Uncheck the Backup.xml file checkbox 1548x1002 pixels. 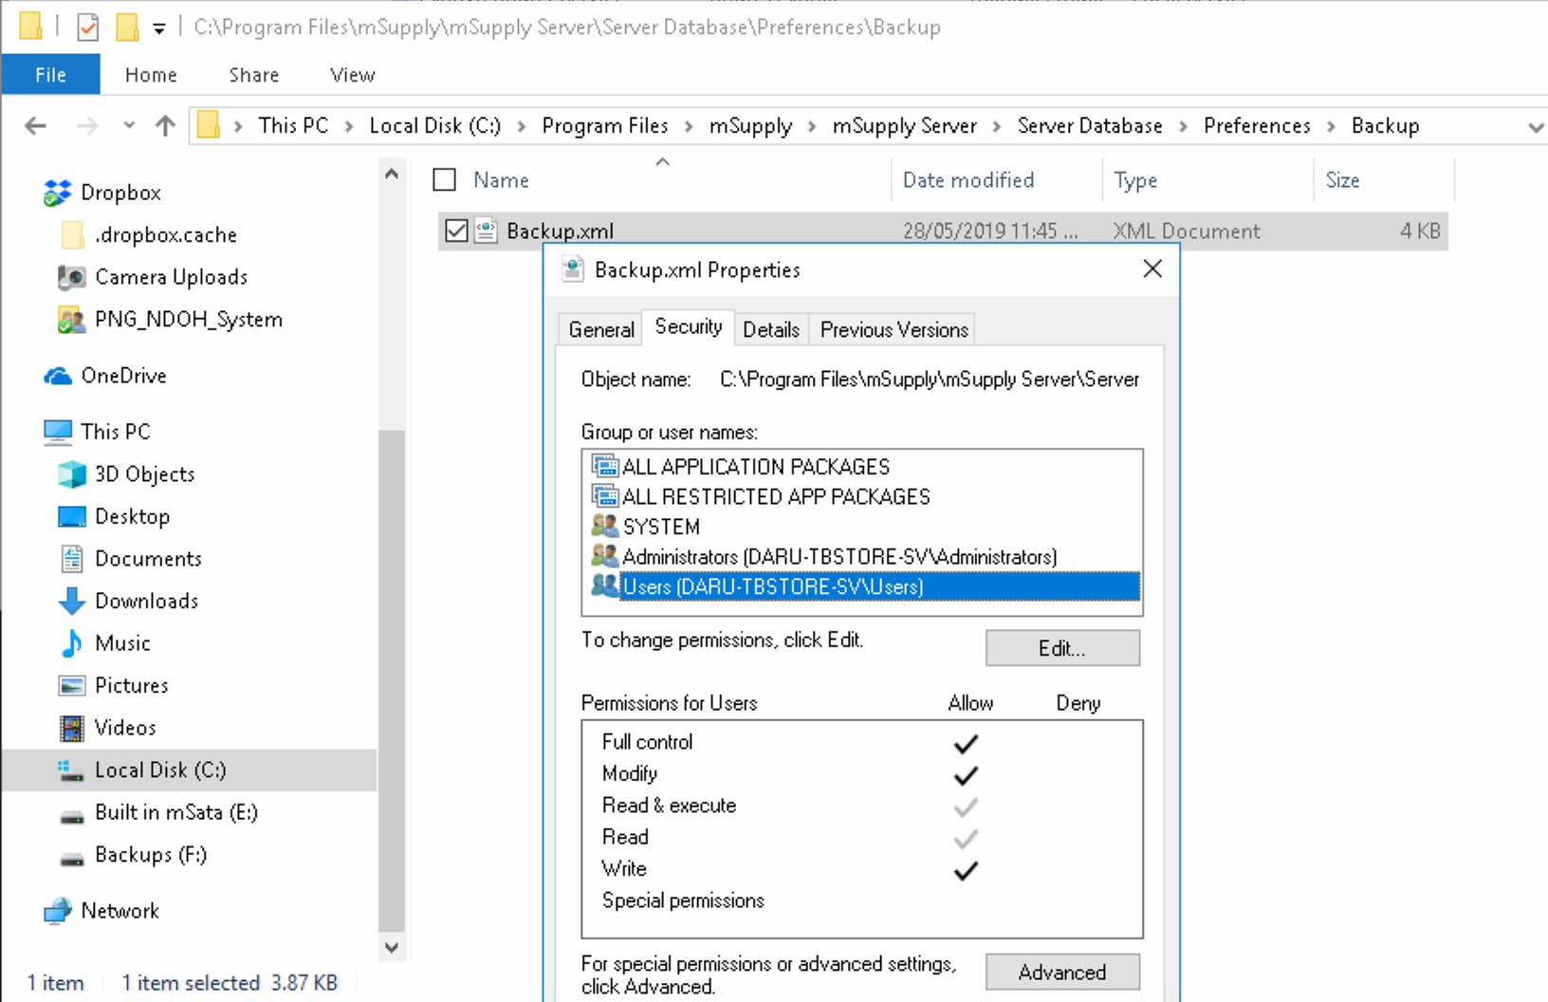click(x=456, y=231)
